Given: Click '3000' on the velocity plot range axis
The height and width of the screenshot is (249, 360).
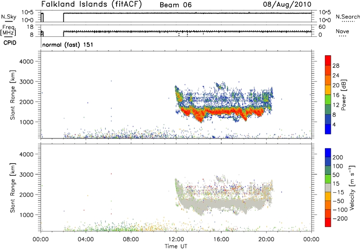Looking at the screenshot, I should click(x=27, y=174).
